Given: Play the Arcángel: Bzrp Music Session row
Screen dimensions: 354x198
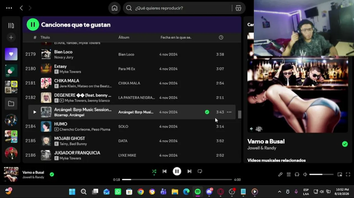Looking at the screenshot, I should (x=34, y=112).
